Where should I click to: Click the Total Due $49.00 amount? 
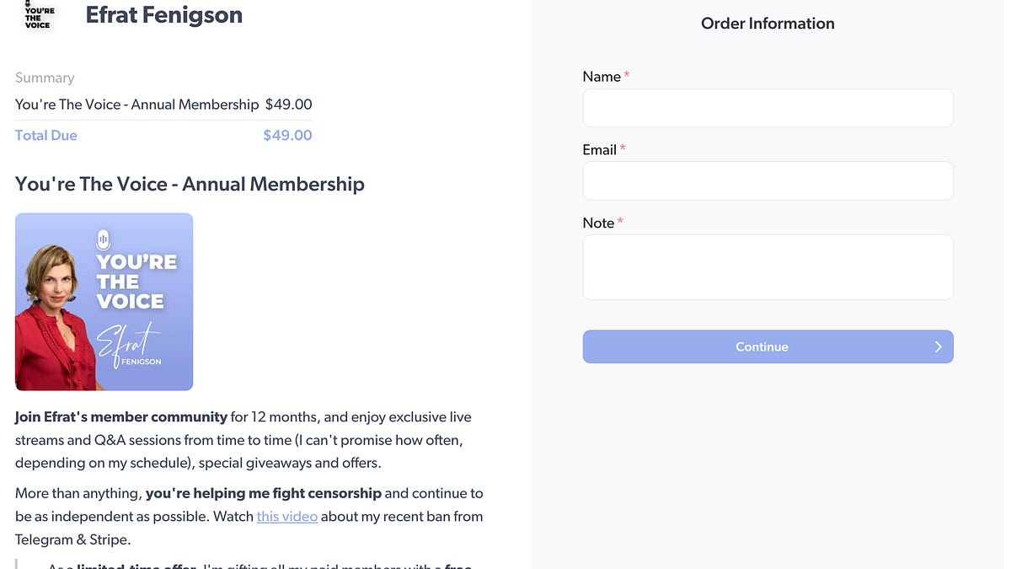[x=287, y=135]
